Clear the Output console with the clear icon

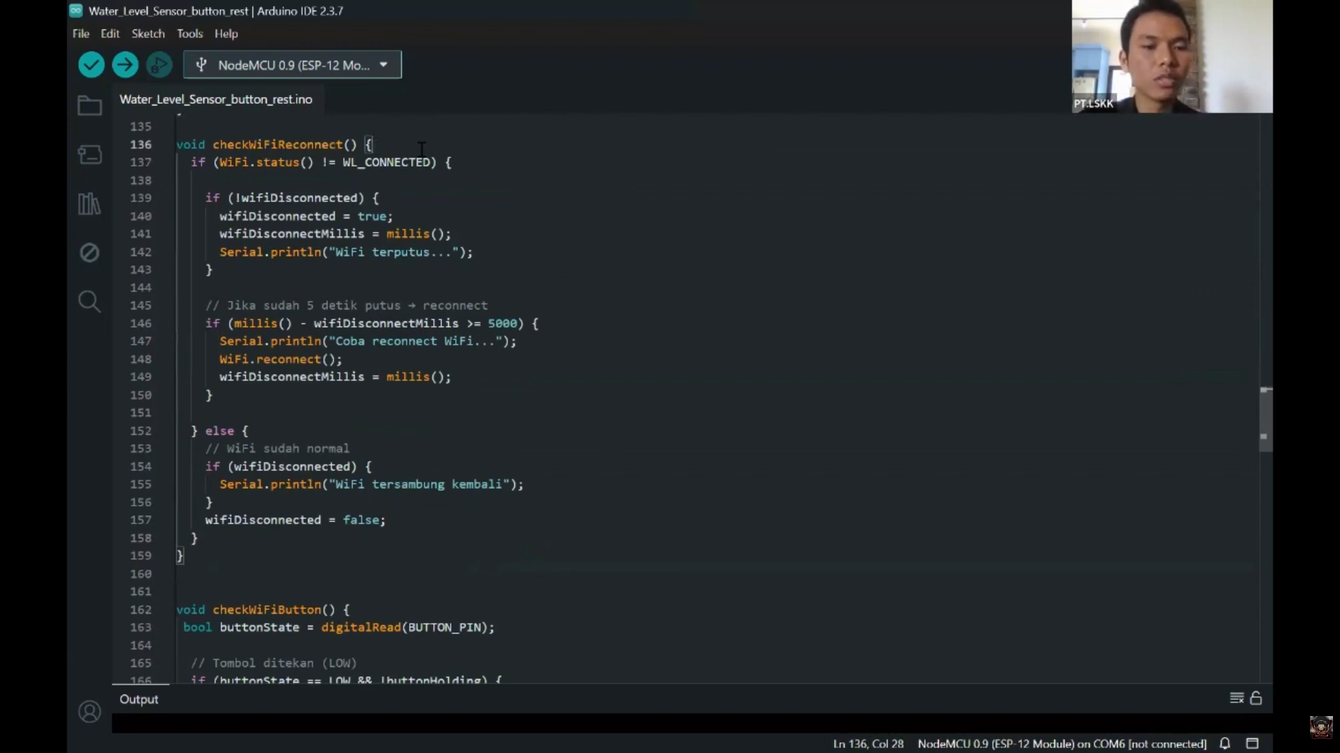(1236, 697)
